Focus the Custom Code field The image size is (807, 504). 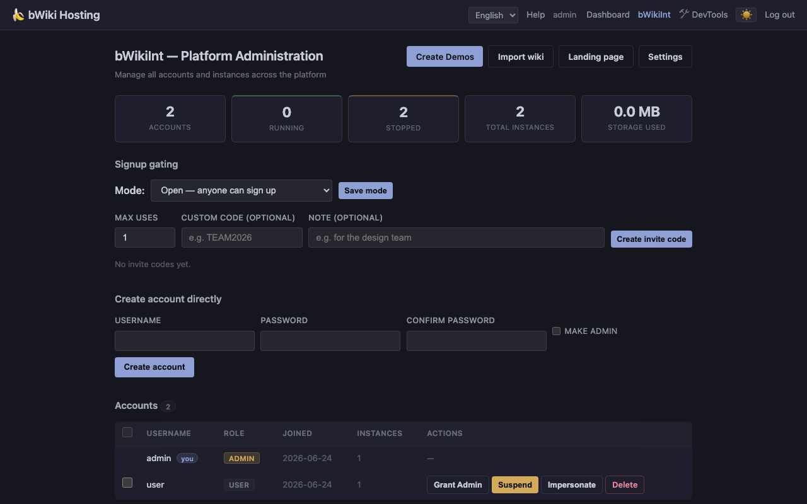(242, 238)
